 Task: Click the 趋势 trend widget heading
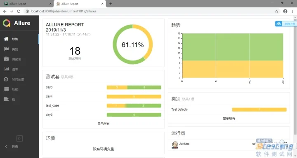pyautogui.click(x=176, y=25)
